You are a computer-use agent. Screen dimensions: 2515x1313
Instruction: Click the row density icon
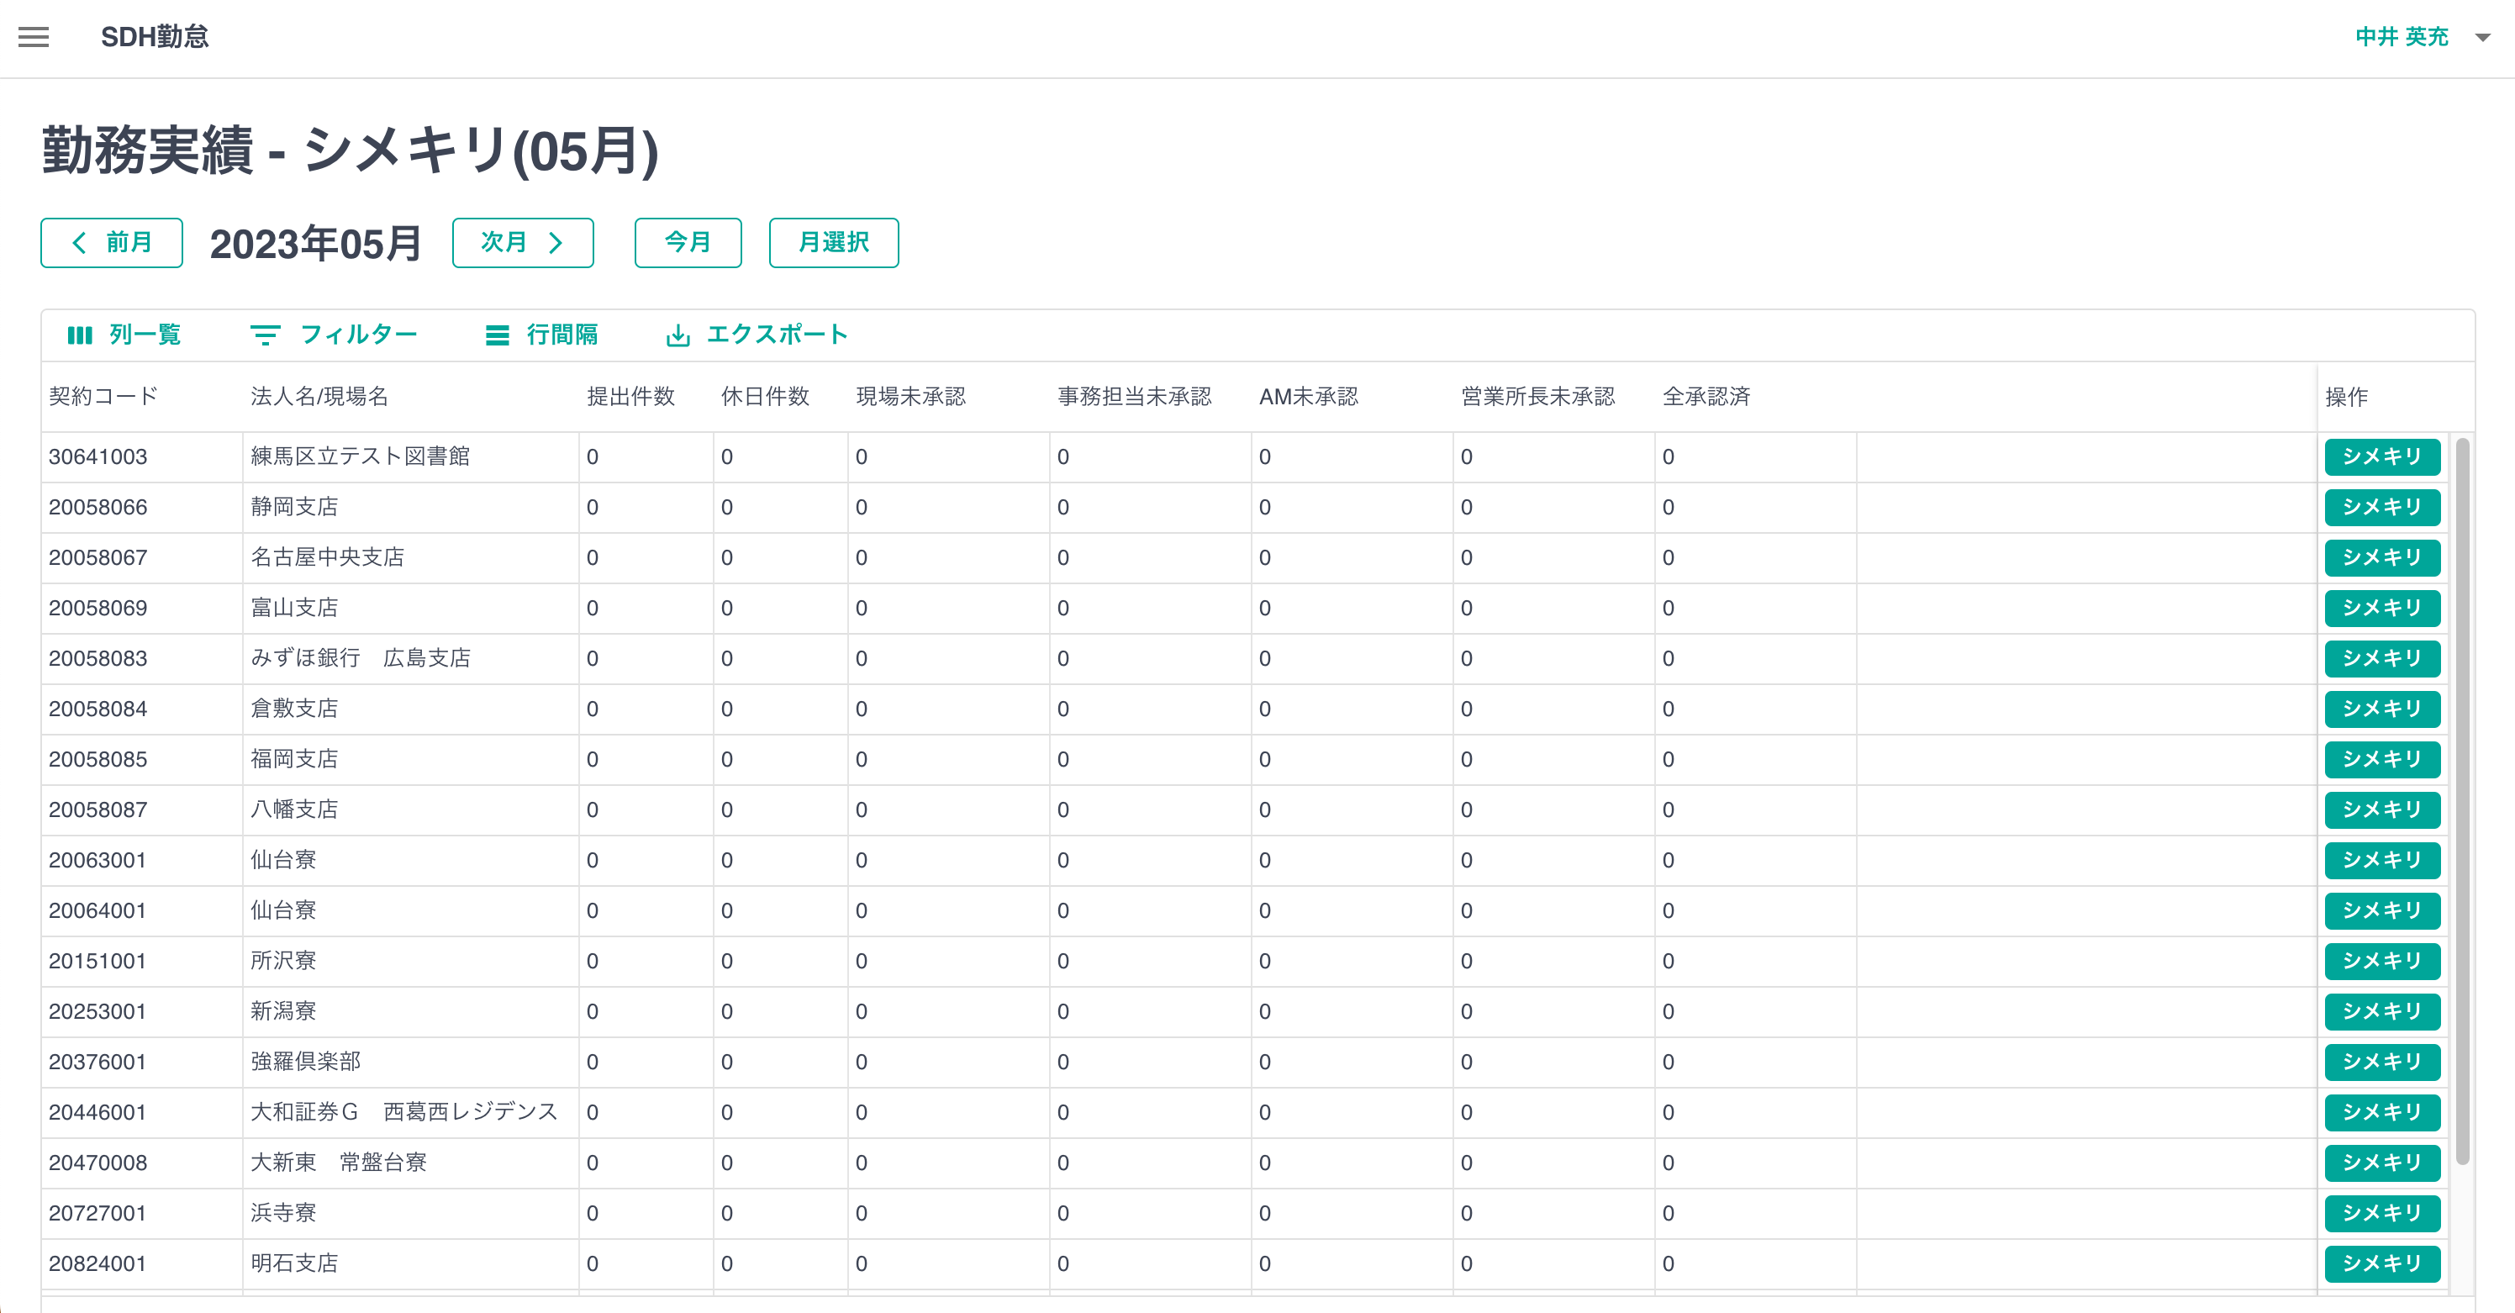[497, 335]
